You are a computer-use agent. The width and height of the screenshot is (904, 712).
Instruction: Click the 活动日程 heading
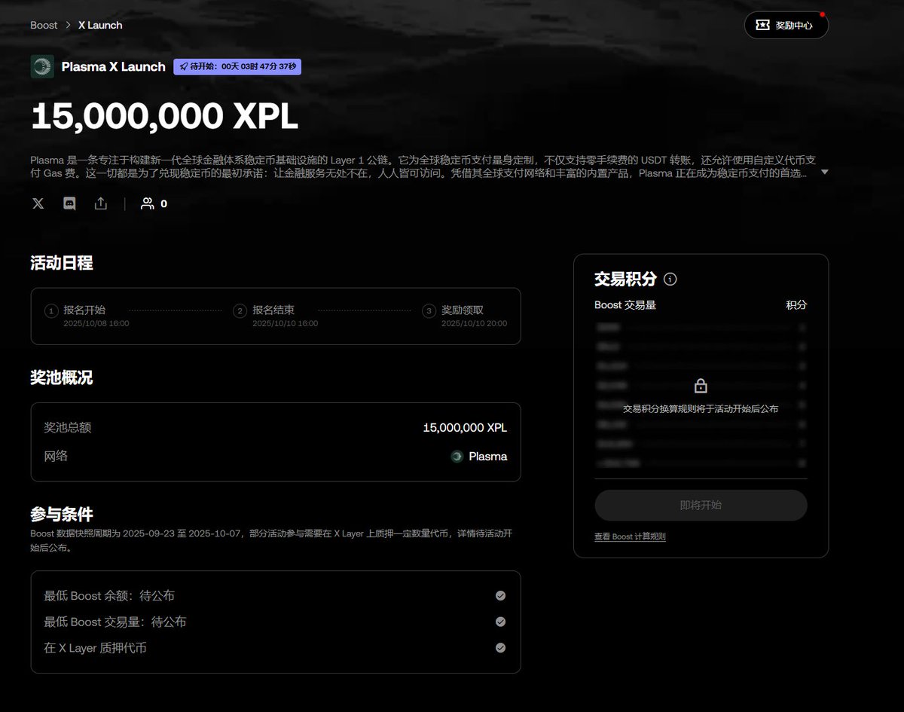pos(62,263)
